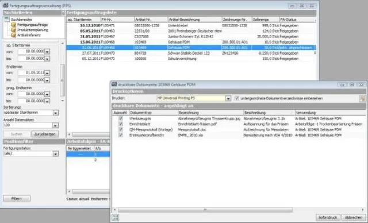Click the 'Status: aktuell' status bar text
The height and width of the screenshot is (223, 368).
click(78, 199)
